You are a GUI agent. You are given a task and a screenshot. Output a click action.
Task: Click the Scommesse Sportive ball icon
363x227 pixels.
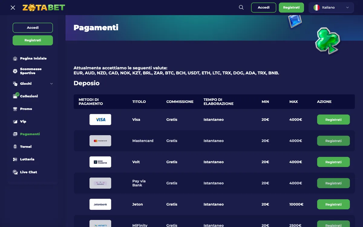click(15, 71)
